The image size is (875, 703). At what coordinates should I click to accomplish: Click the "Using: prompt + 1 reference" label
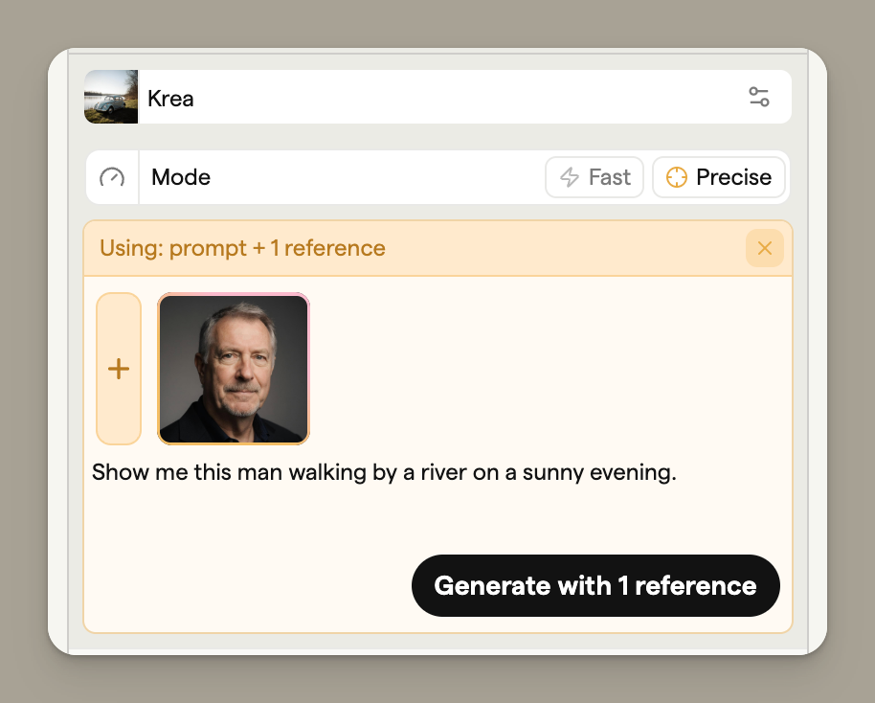242,248
